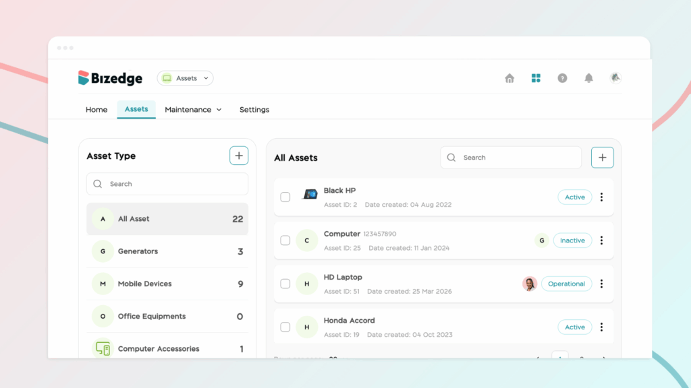
Task: Go to the Home tab
Action: tap(96, 110)
